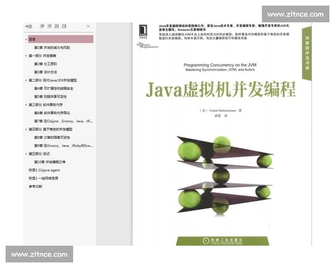Image resolution: width=335 pixels, height=268 pixels.
Task: Click the Java虚拟机并发编程 book cover title
Action: coord(221,89)
